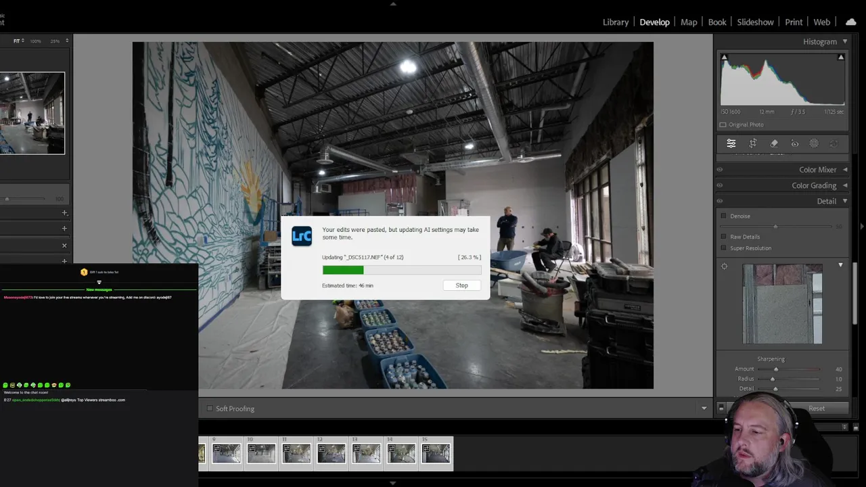Viewport: 866px width, 487px height.
Task: Open the toolbar options dropdown arrow
Action: 704,409
